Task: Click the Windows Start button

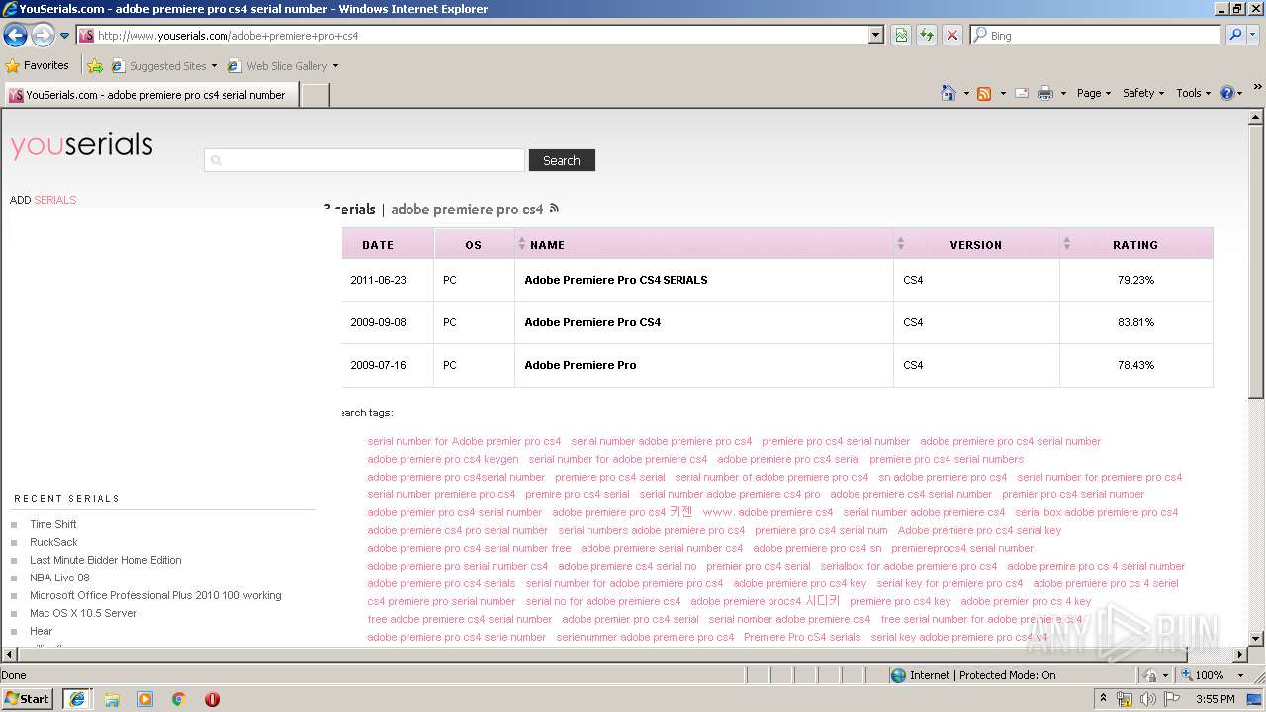Action: (28, 699)
